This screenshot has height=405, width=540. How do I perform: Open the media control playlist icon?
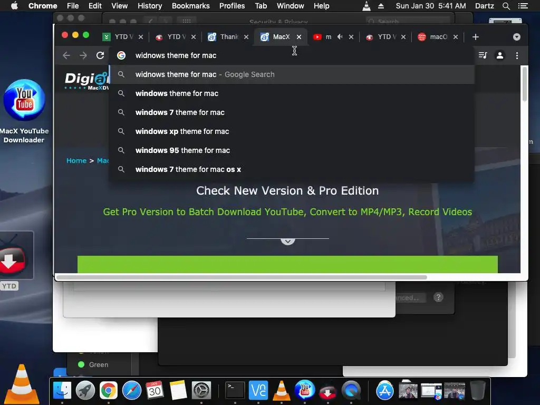(483, 55)
